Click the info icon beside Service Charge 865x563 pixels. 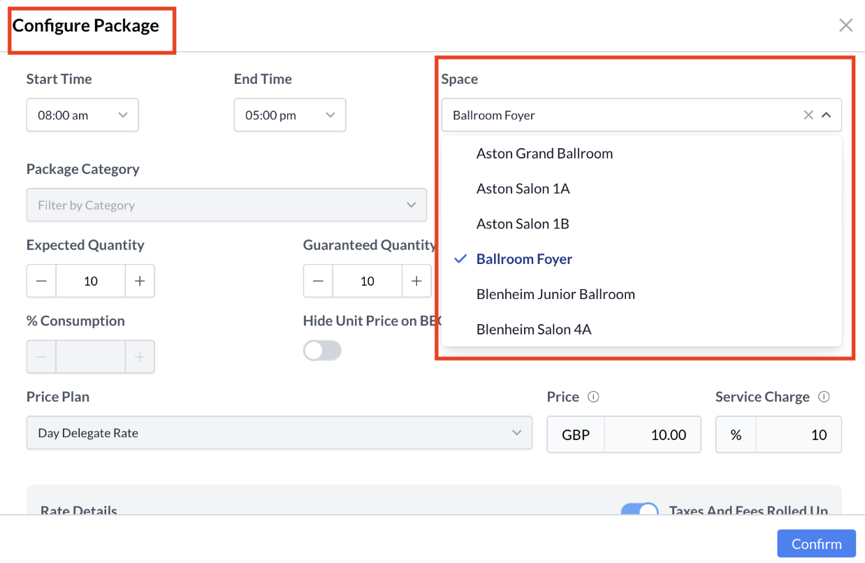[824, 397]
